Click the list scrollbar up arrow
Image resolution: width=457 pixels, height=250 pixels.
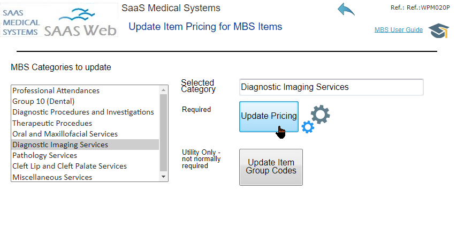point(164,90)
